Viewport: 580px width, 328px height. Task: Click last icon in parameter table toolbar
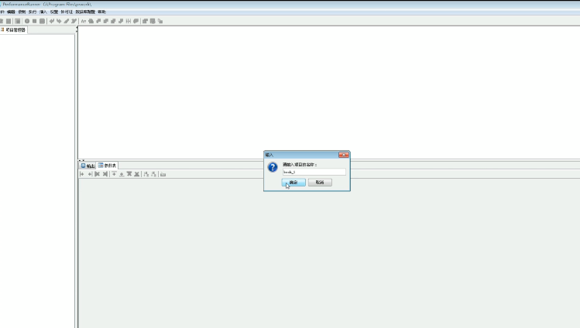click(x=163, y=174)
